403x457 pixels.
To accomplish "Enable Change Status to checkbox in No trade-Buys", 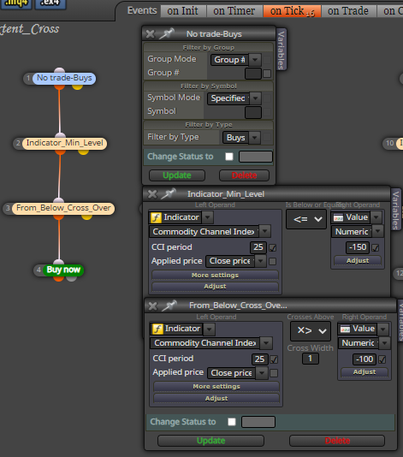I will [x=229, y=157].
